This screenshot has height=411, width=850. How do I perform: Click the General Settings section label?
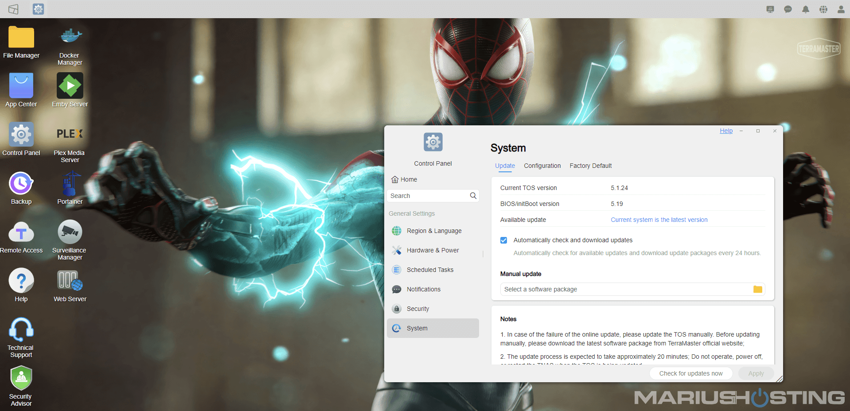[x=412, y=213]
